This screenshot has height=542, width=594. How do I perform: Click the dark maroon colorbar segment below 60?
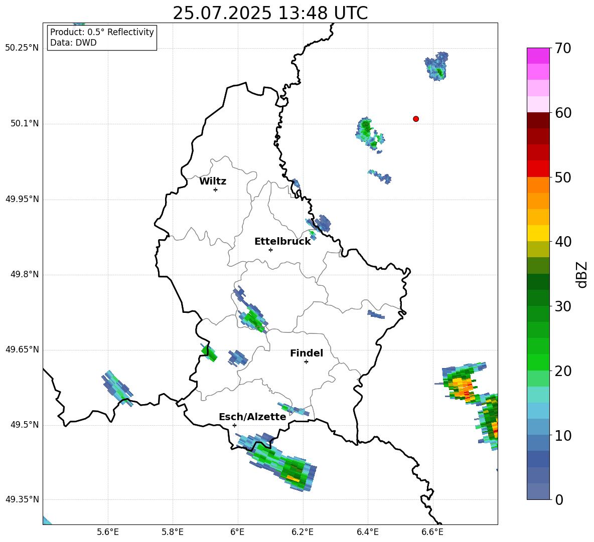pyautogui.click(x=538, y=120)
